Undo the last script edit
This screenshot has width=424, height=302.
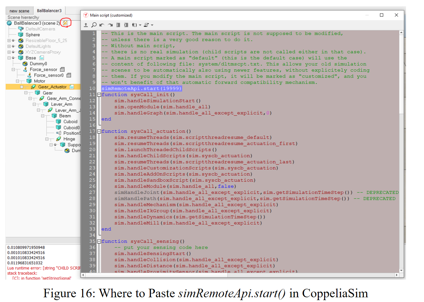coord(102,25)
